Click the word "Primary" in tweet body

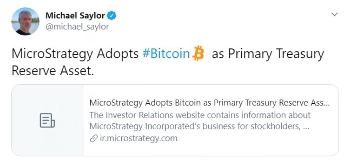coord(249,54)
